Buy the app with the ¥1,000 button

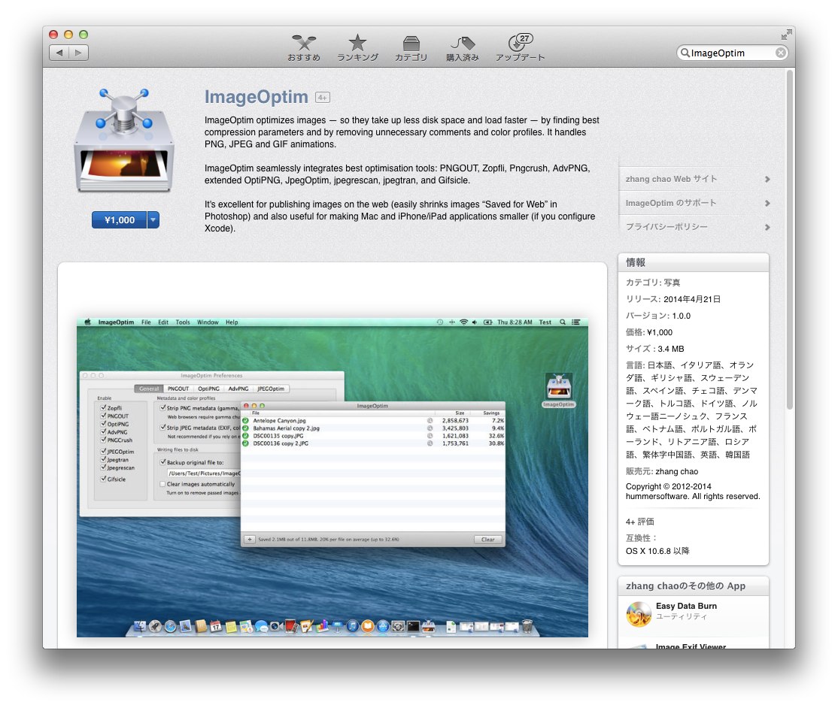(x=119, y=220)
